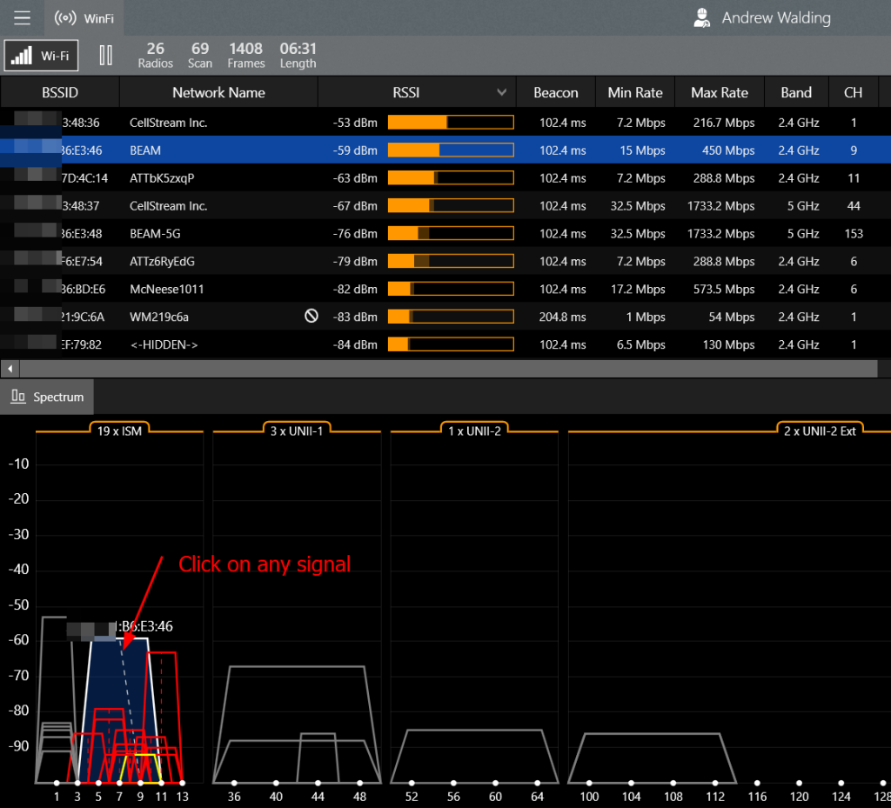Click the RSSI bar of ATTbK5zxqP
Screen dimensions: 891x808
450,178
